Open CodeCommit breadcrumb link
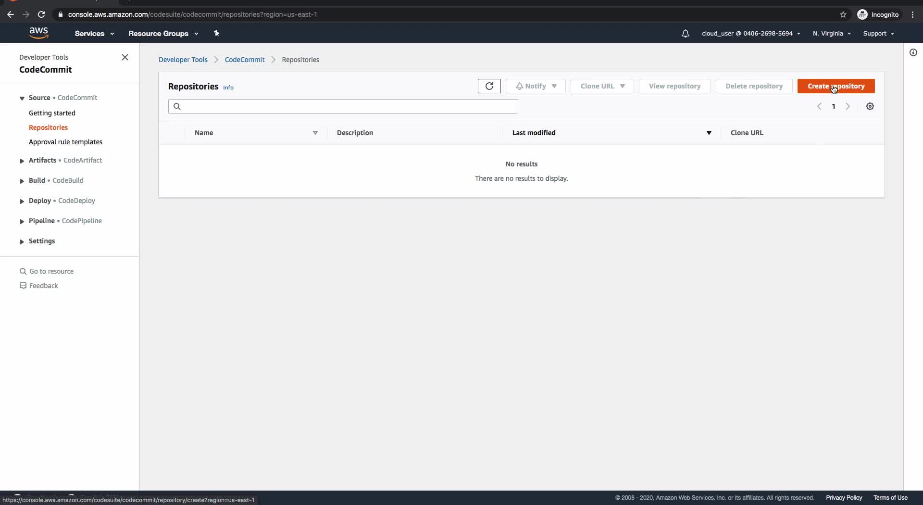 245,60
